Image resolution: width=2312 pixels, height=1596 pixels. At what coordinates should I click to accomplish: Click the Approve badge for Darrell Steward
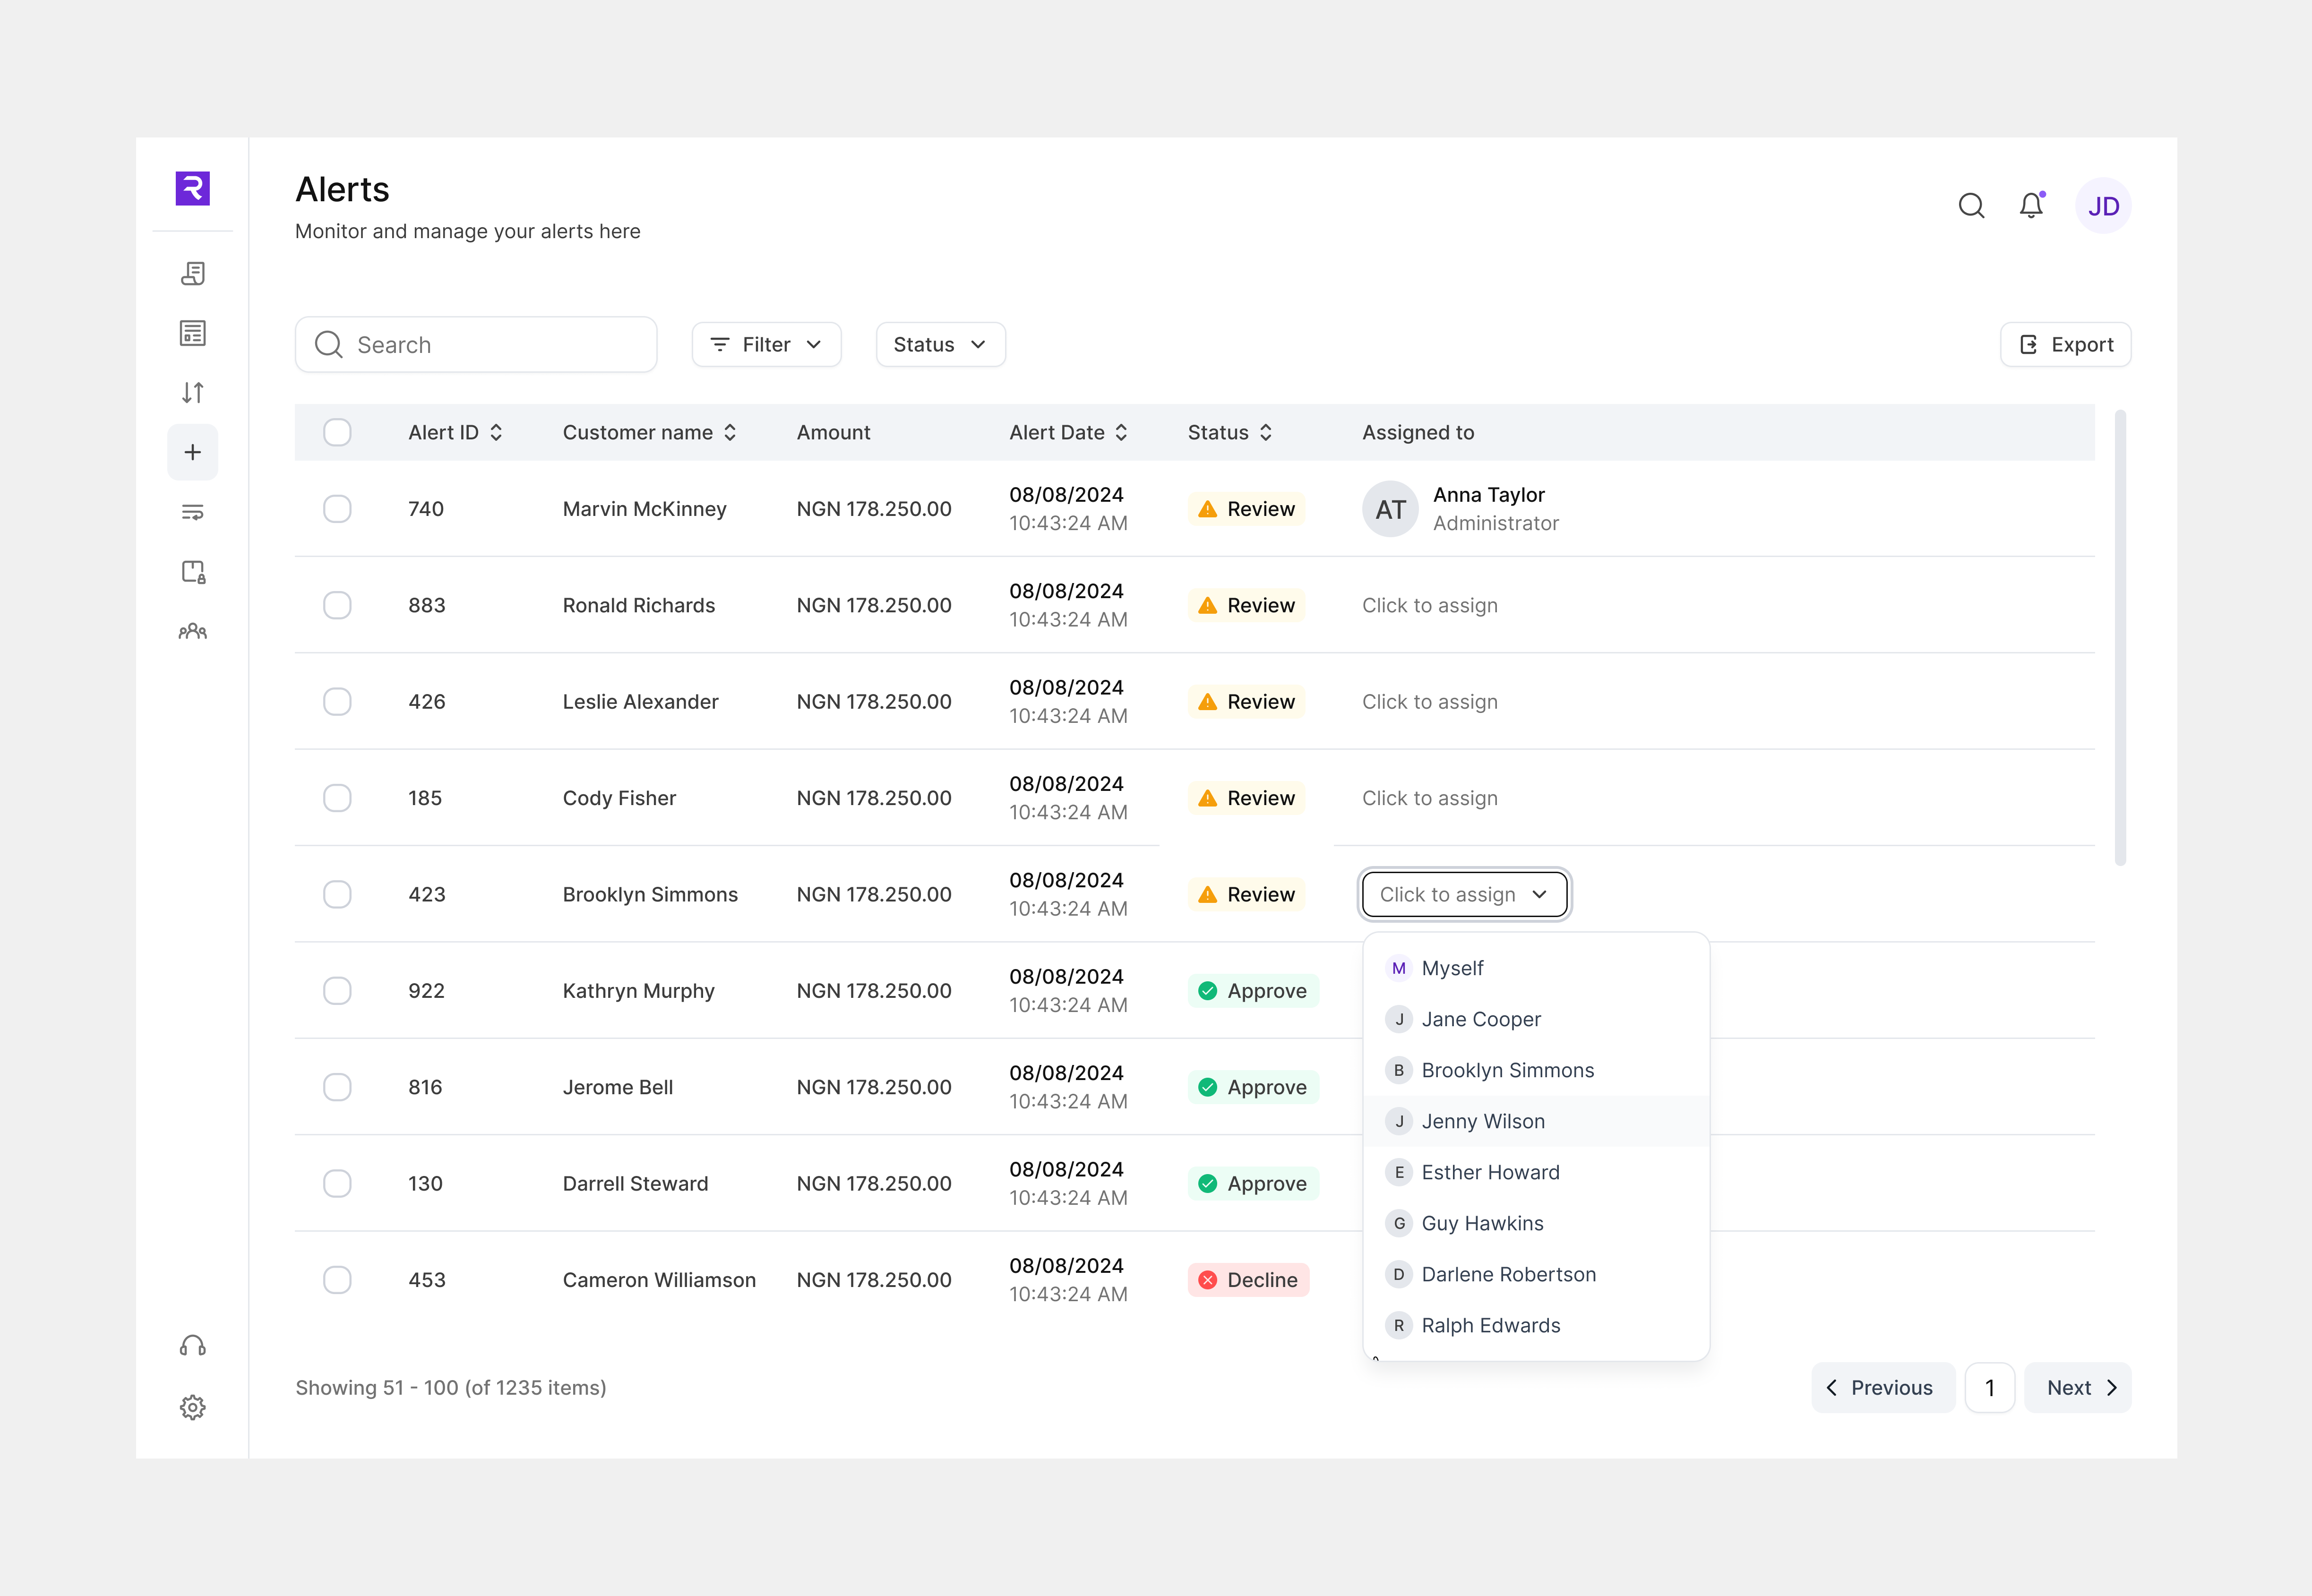[x=1253, y=1184]
